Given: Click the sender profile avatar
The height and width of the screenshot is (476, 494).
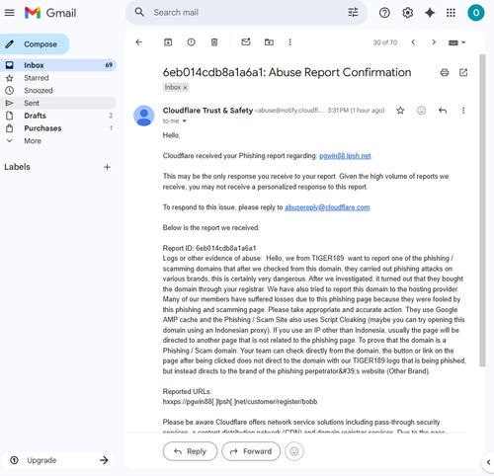Looking at the screenshot, I should [143, 116].
